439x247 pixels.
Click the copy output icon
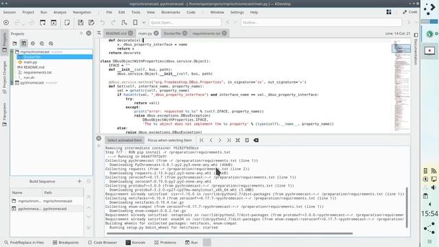(247, 140)
